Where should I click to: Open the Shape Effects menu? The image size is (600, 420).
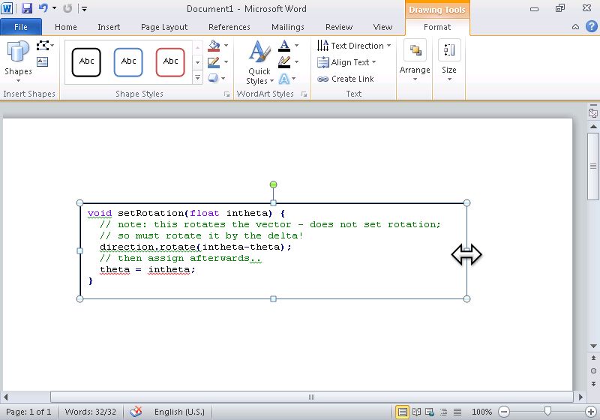tap(216, 78)
